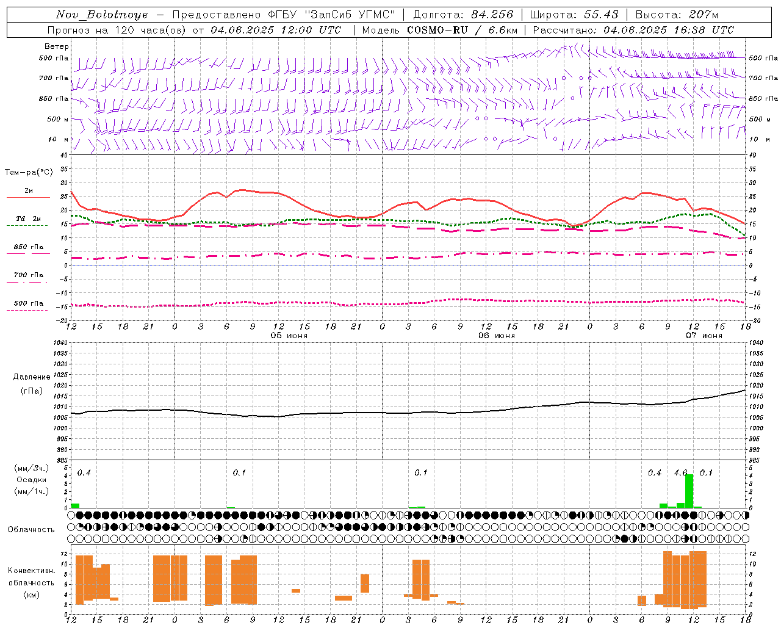The width and height of the screenshot is (781, 625).
Task: Click the 06 июня date label
Action: point(497,336)
